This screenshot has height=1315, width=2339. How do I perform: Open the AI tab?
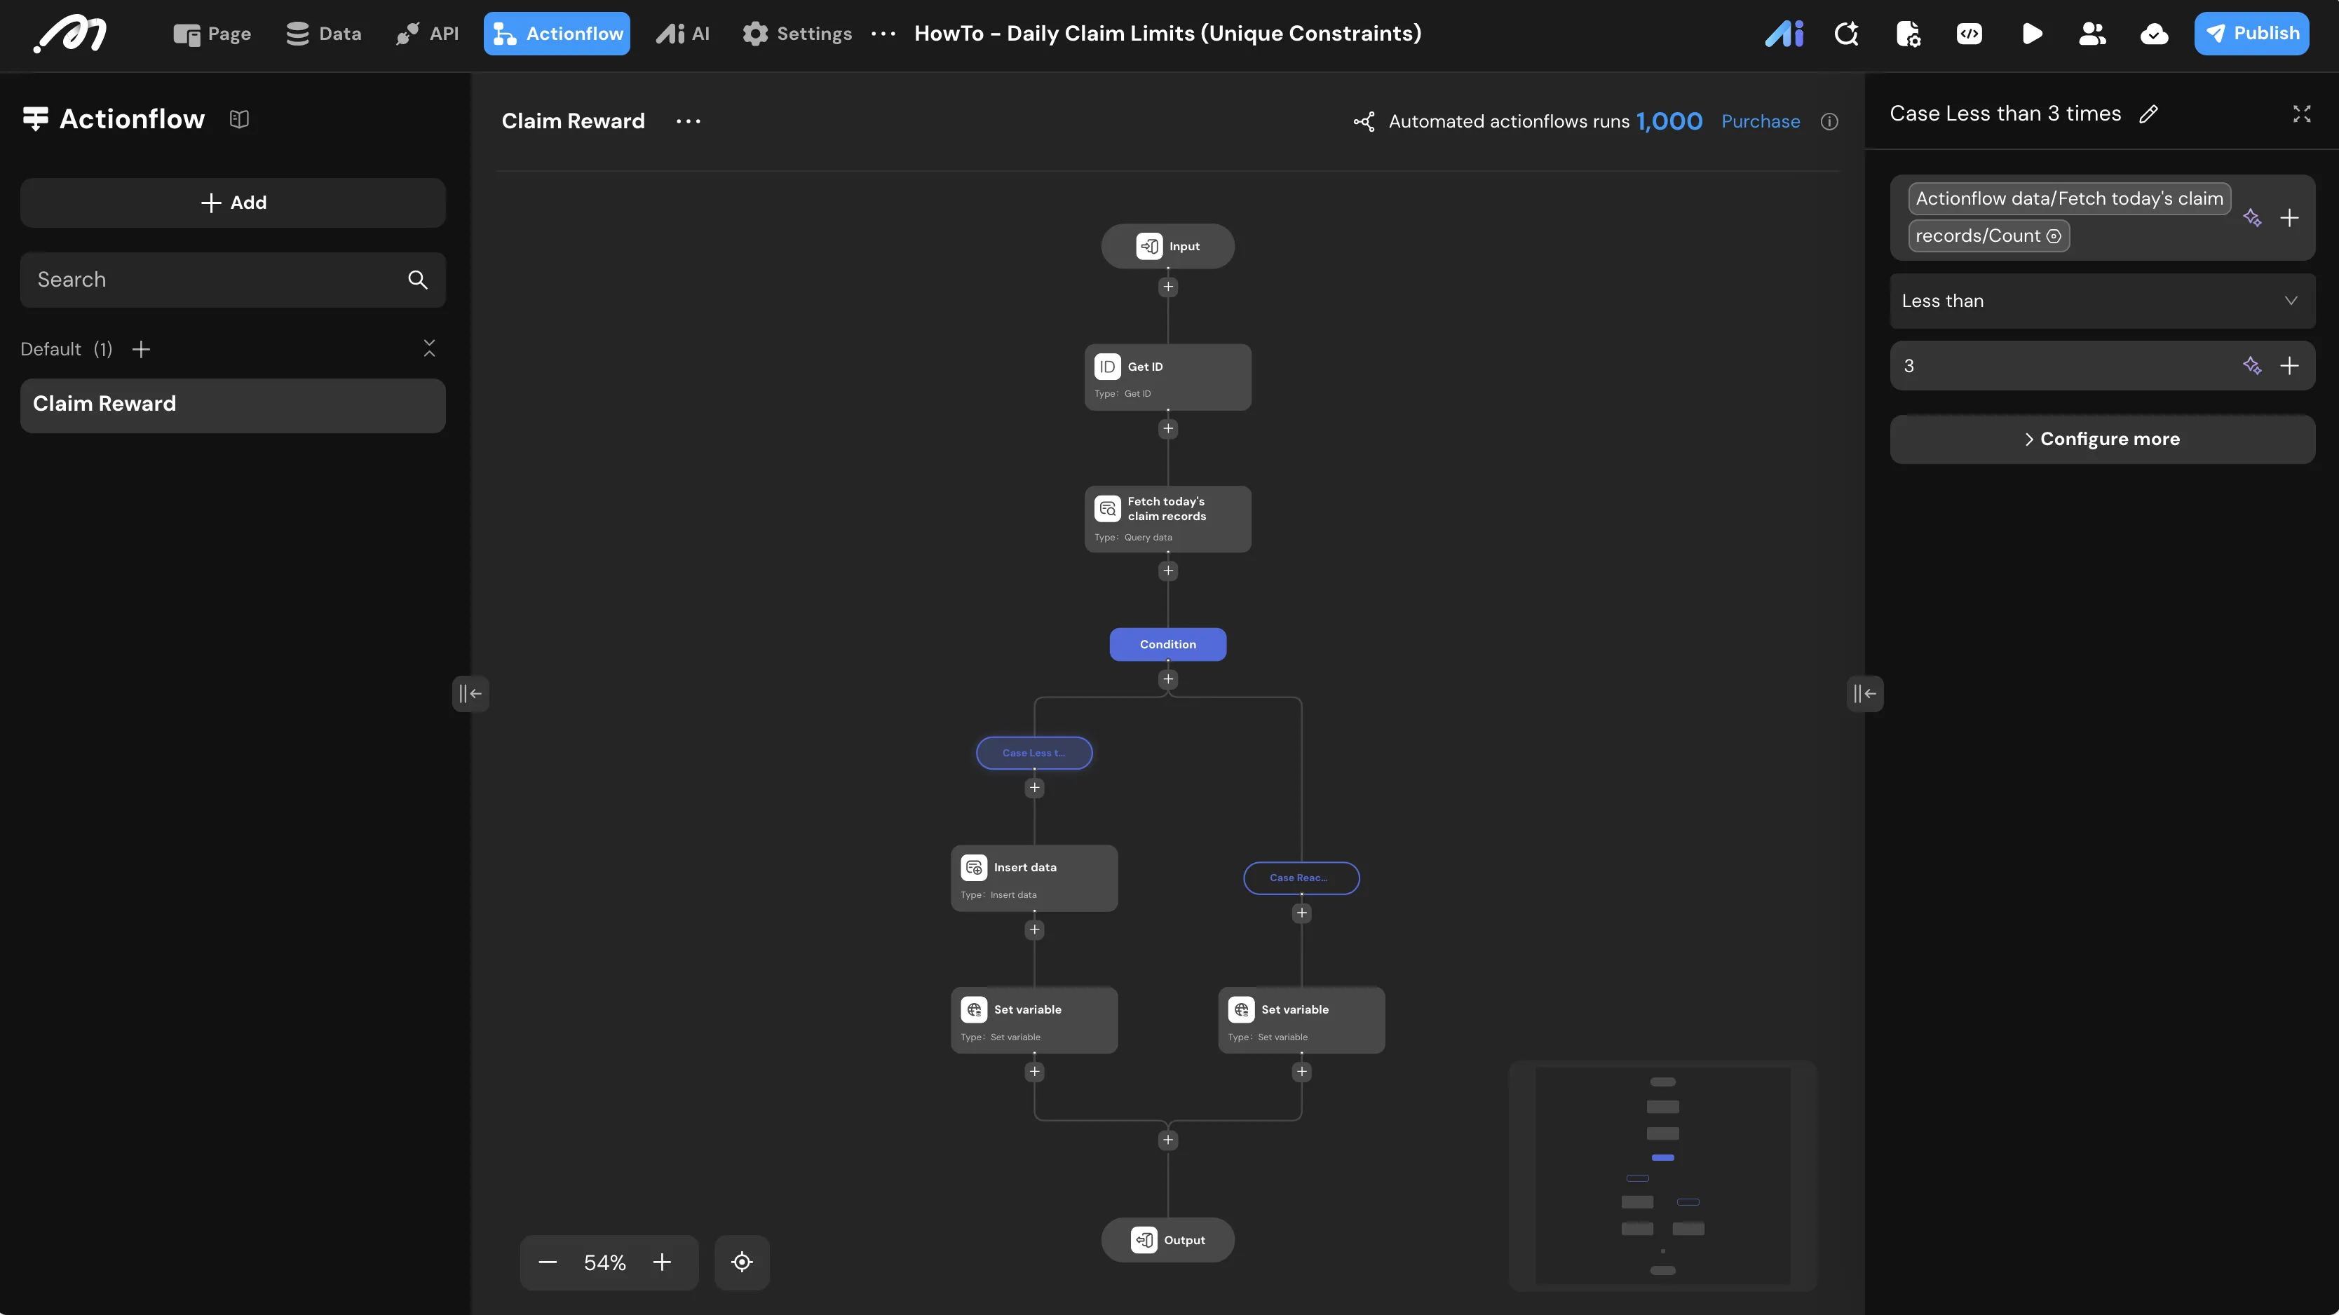pyautogui.click(x=683, y=34)
